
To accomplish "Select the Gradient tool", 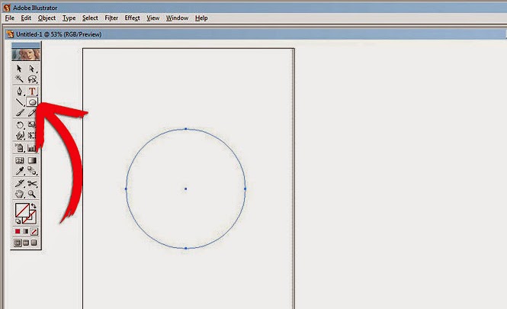I will click(32, 160).
